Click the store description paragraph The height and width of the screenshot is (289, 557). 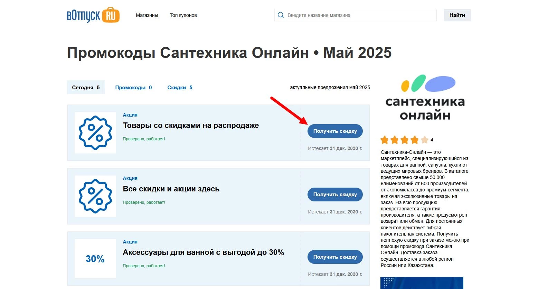[x=425, y=209]
